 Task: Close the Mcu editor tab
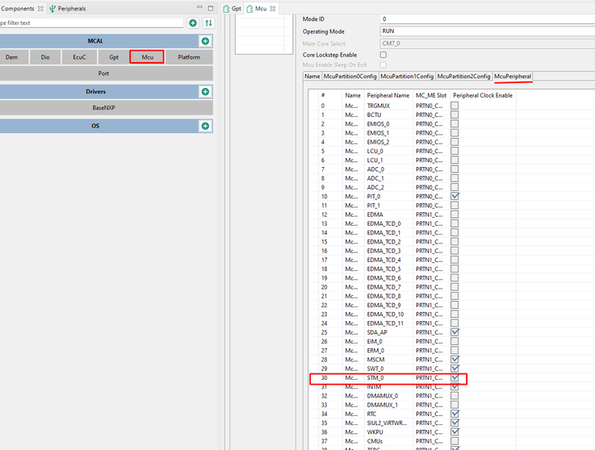[272, 8]
